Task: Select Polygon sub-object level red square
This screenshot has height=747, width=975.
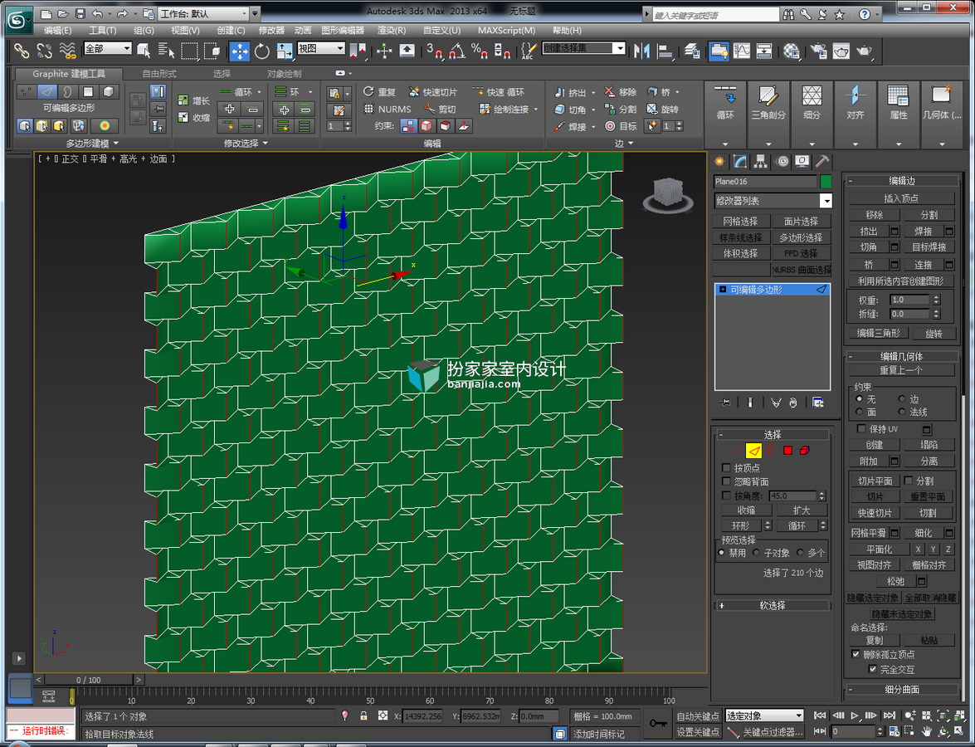Action: [787, 451]
